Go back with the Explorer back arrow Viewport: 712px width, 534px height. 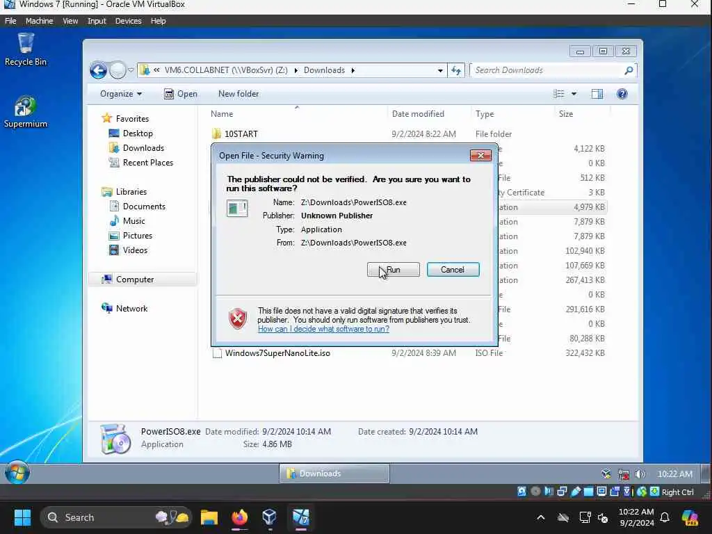(x=98, y=70)
